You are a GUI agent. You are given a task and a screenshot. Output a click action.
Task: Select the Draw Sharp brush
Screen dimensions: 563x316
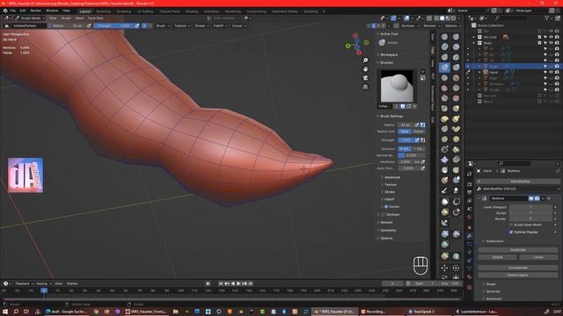pos(456,37)
